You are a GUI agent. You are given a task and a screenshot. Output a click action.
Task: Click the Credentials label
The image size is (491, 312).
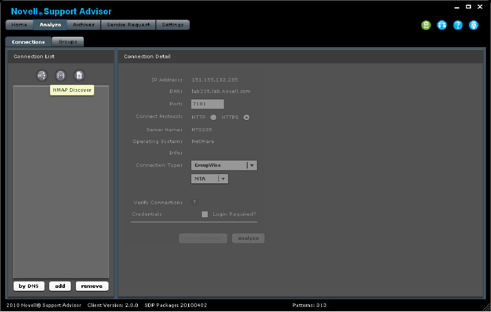point(147,214)
